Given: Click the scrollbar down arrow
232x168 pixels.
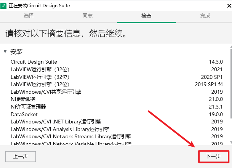Looking at the screenshot, I should click(x=231, y=142).
